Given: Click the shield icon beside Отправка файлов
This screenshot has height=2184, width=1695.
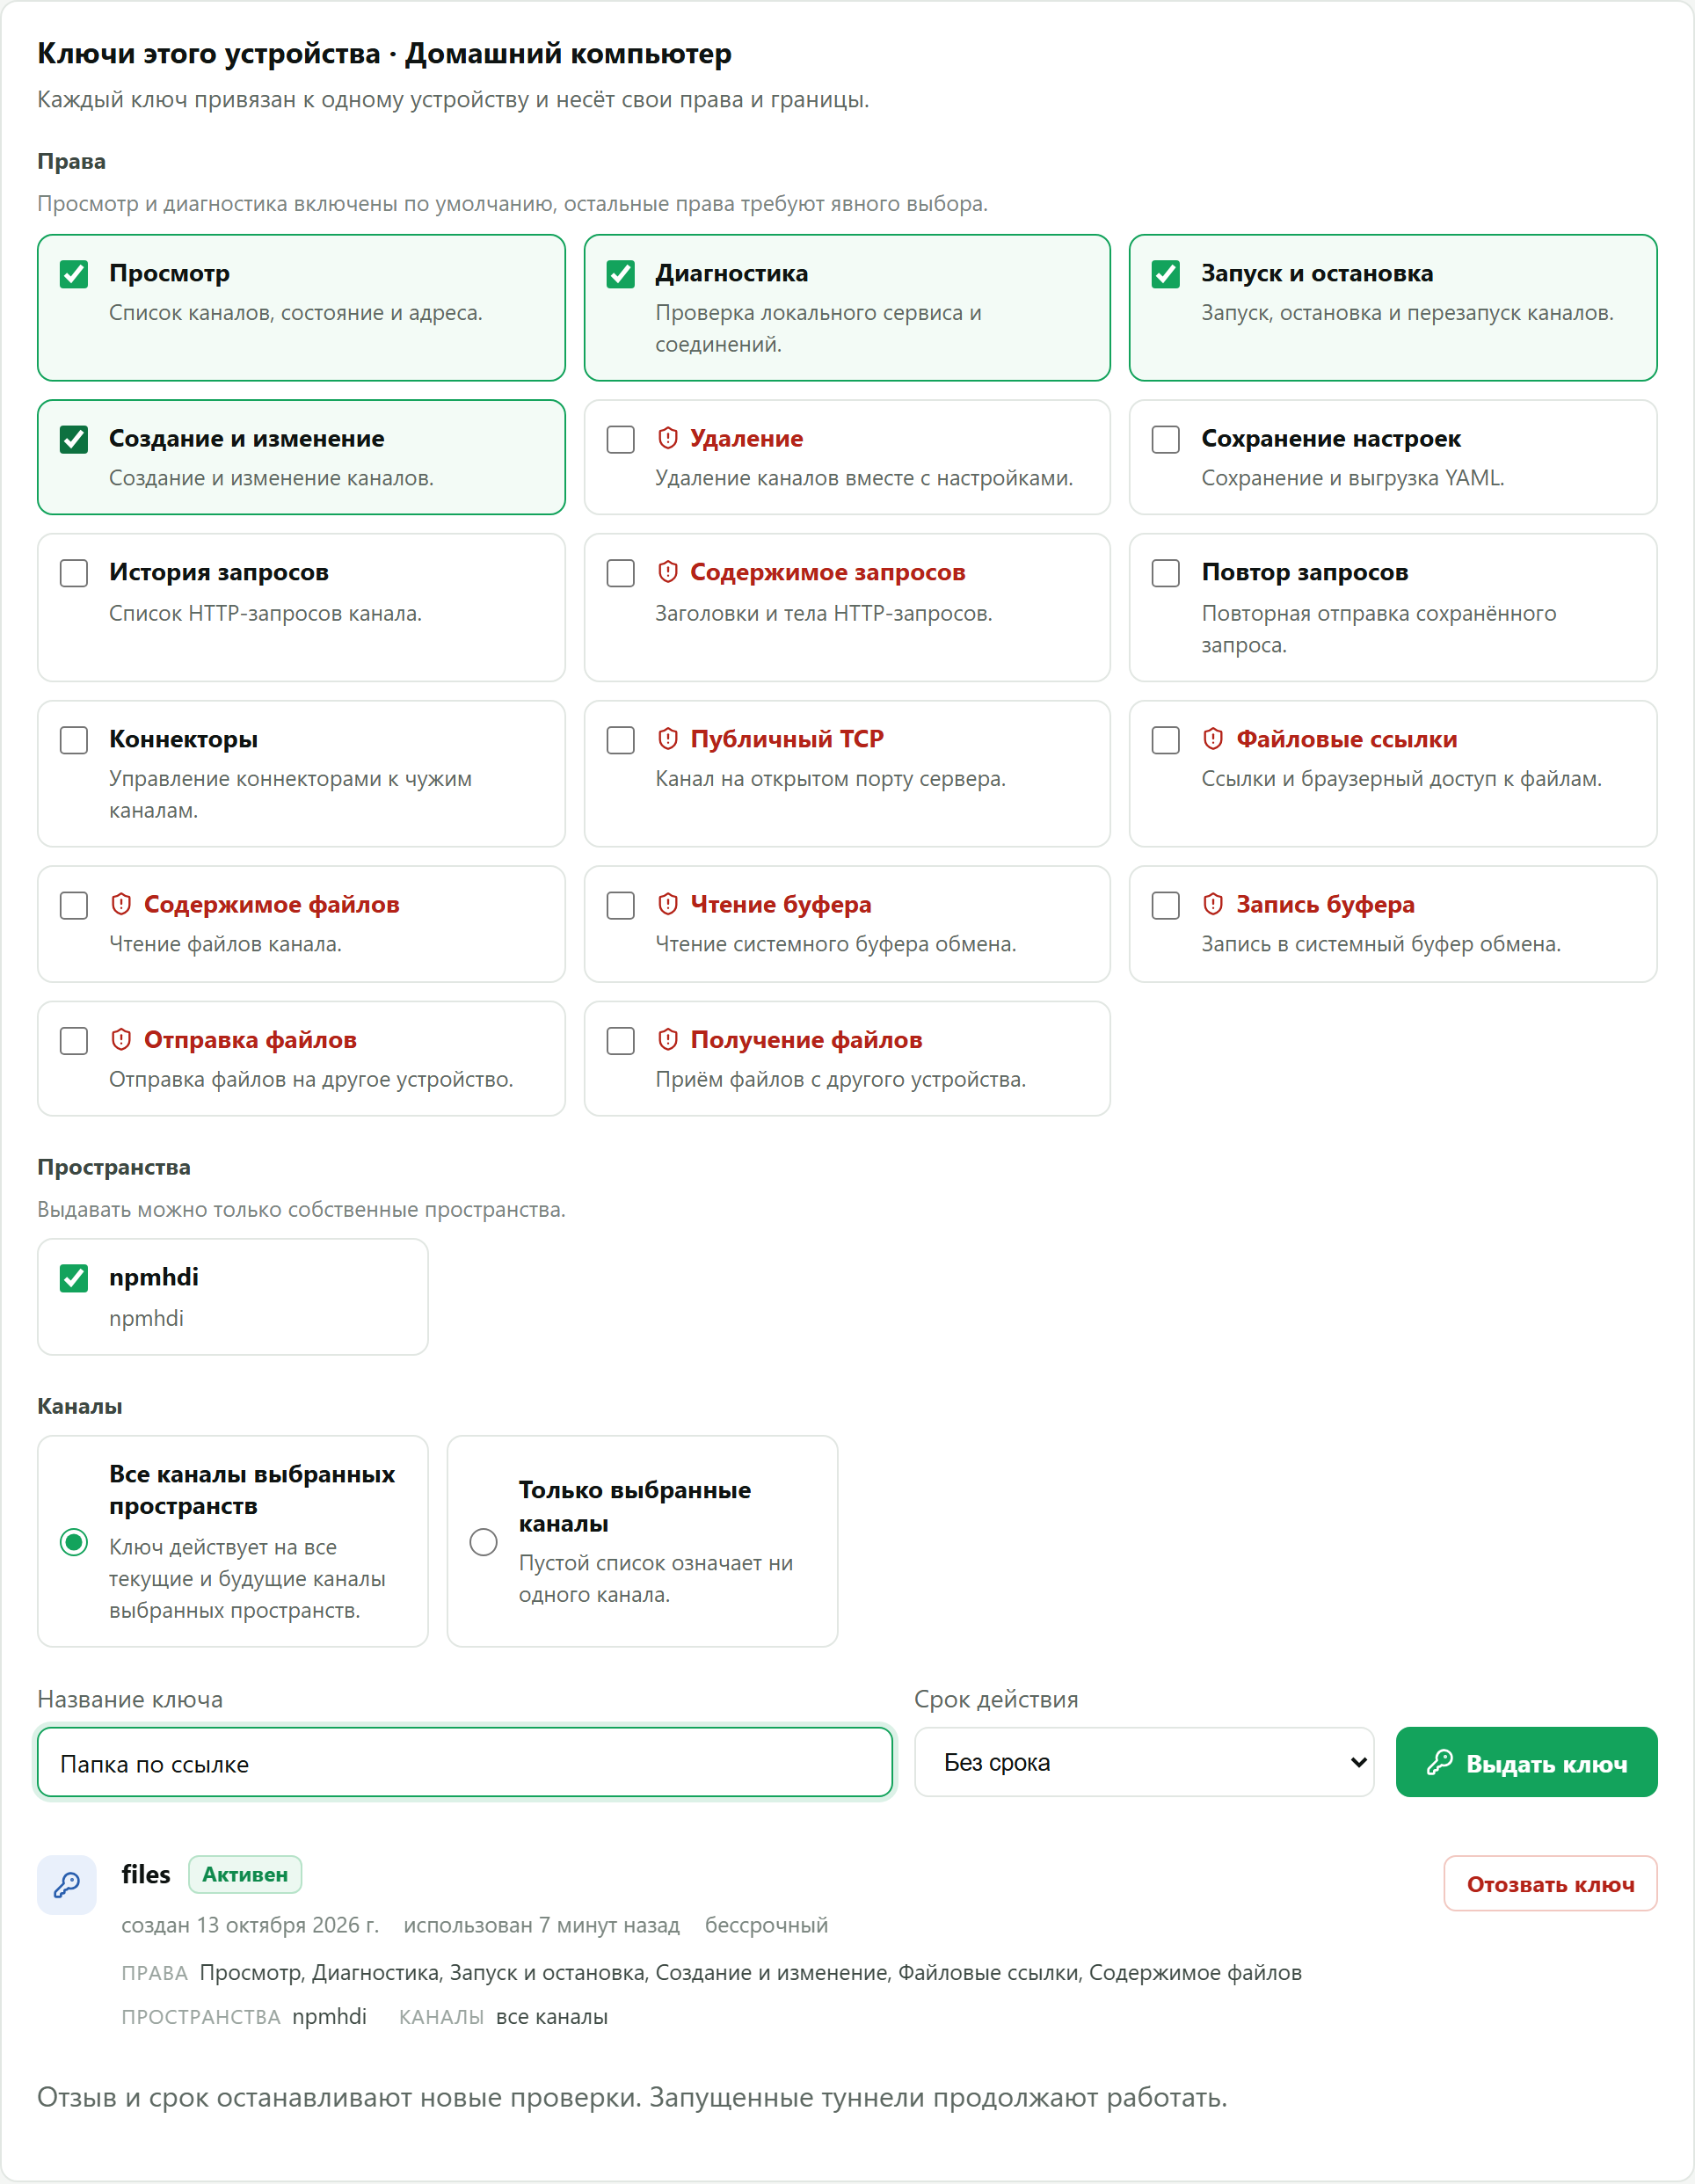Looking at the screenshot, I should click(x=121, y=1040).
